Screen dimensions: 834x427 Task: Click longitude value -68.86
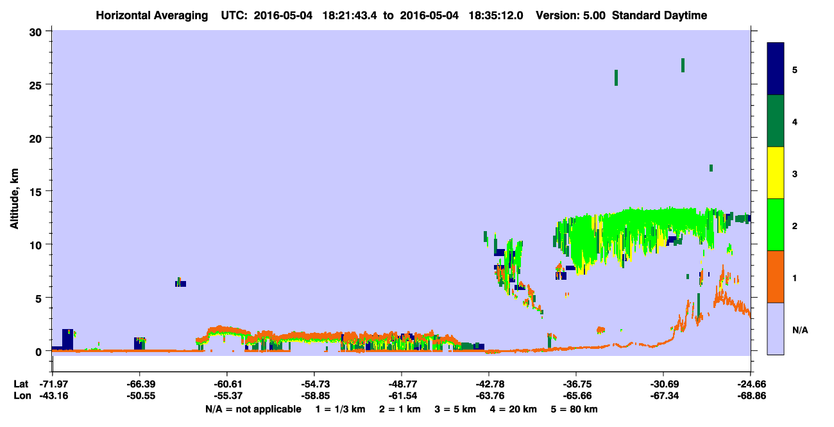tap(751, 396)
